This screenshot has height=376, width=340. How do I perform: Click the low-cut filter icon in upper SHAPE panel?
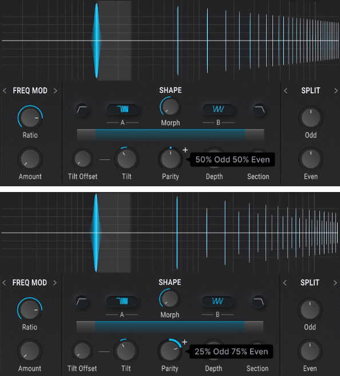coord(82,110)
